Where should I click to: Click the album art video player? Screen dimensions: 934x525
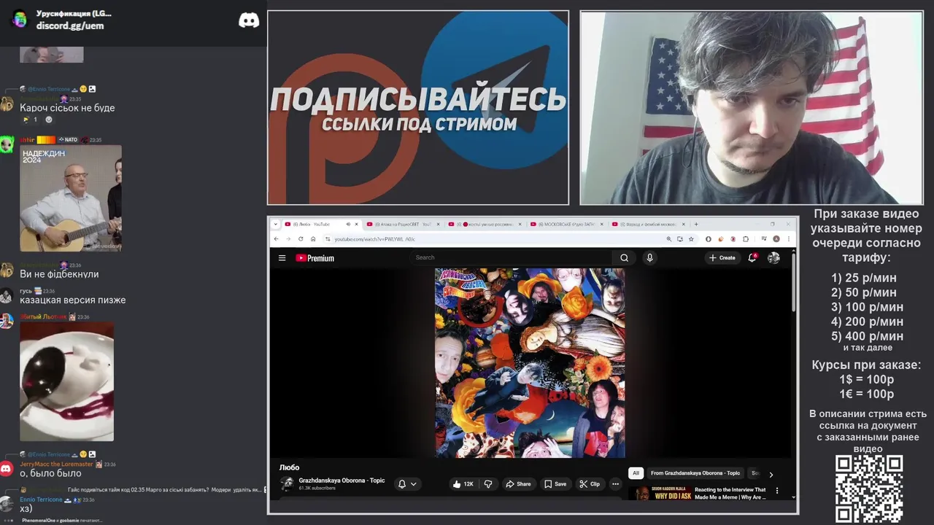530,362
